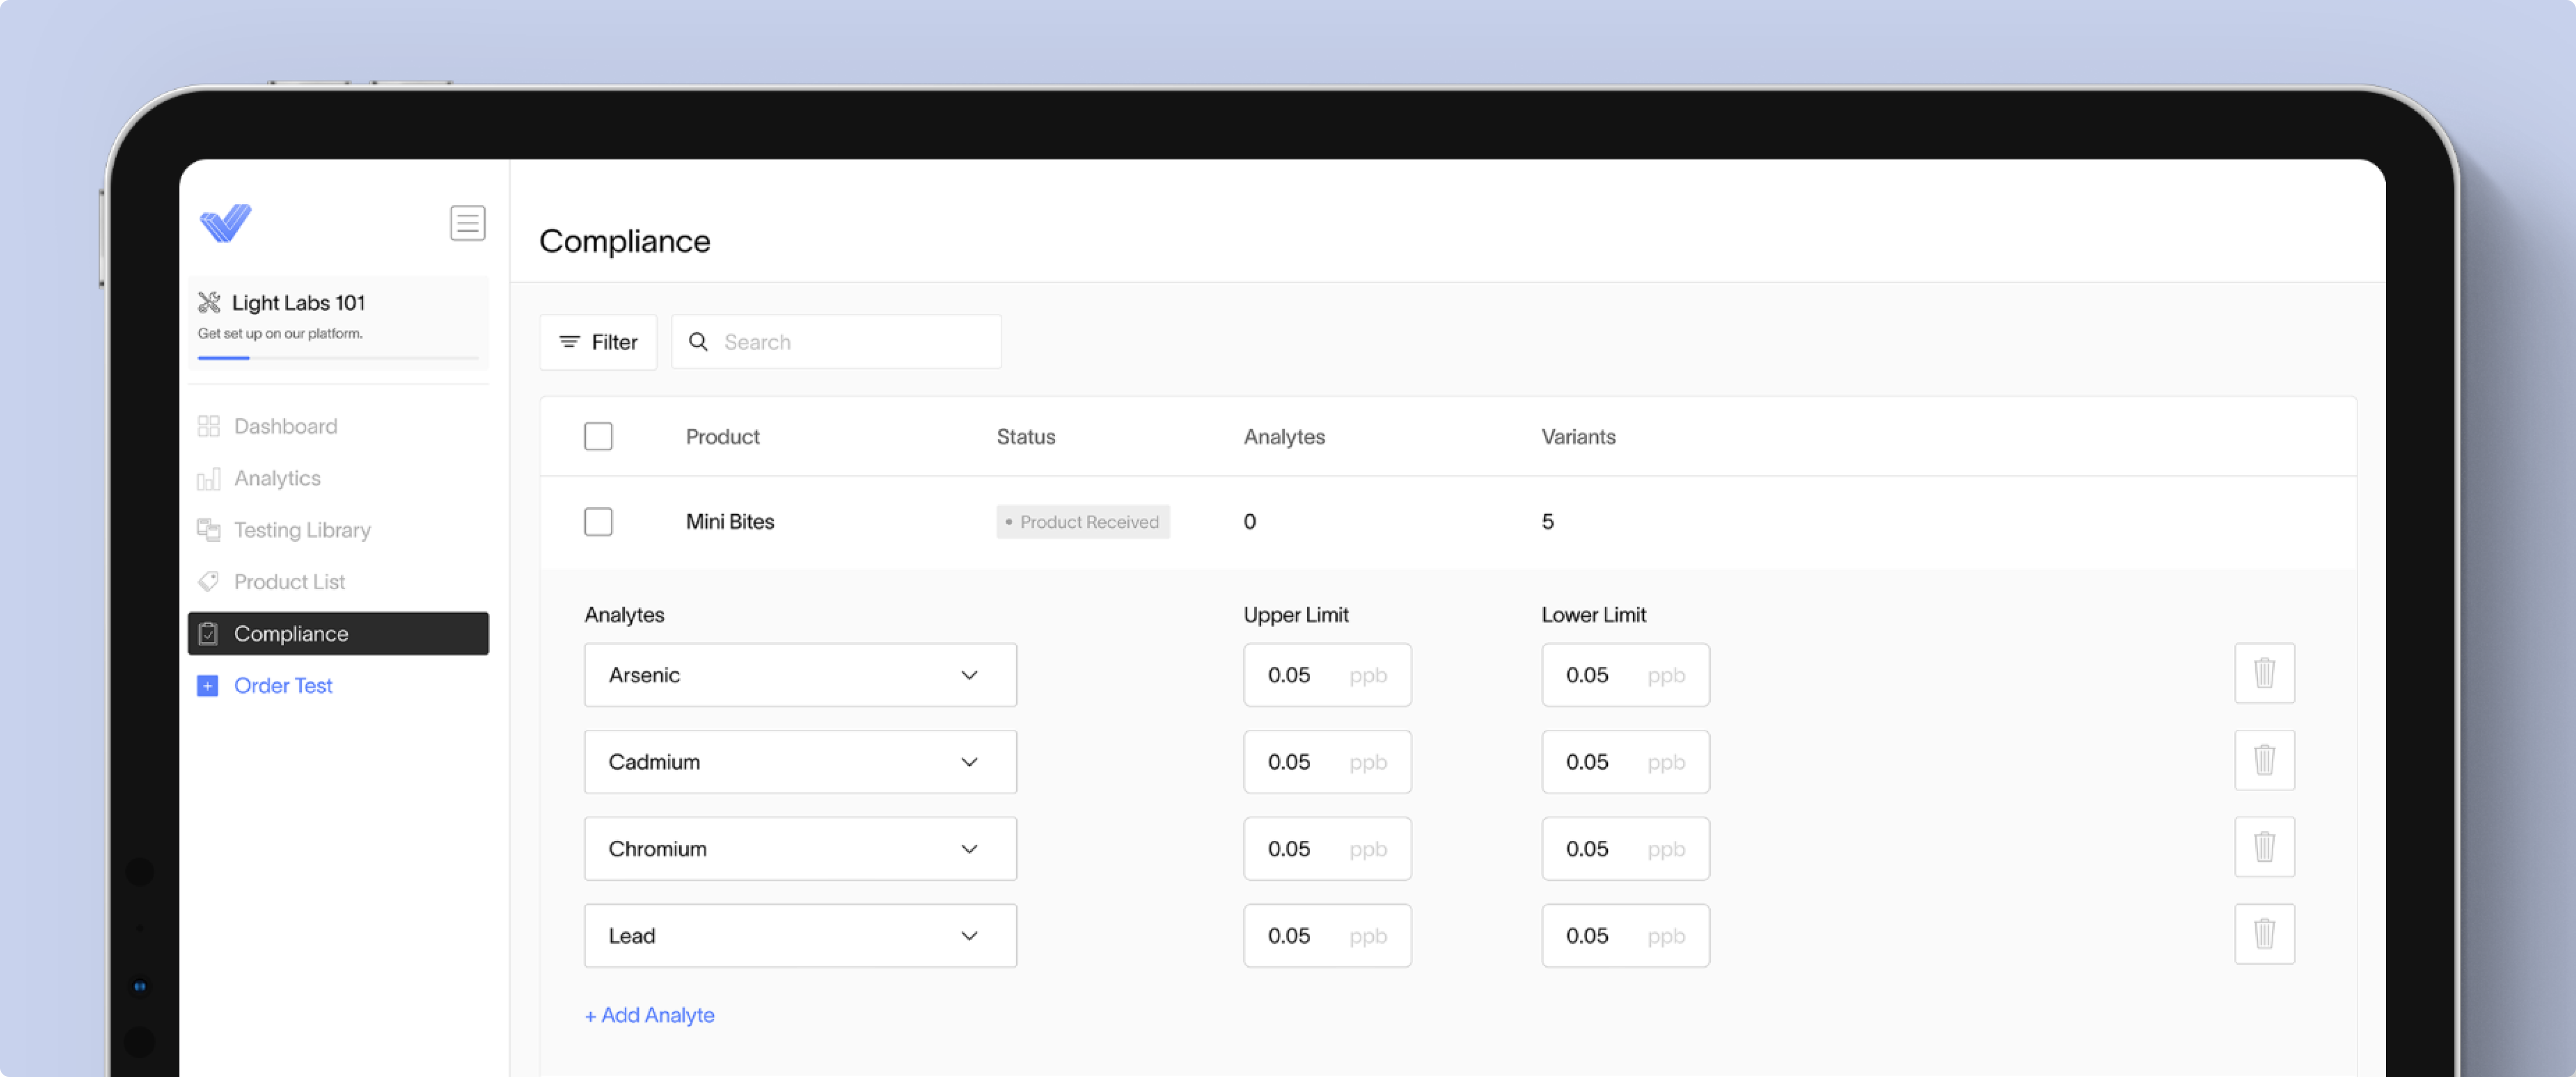Click the Product Received status badge
This screenshot has height=1077, width=2576.
pos(1082,521)
